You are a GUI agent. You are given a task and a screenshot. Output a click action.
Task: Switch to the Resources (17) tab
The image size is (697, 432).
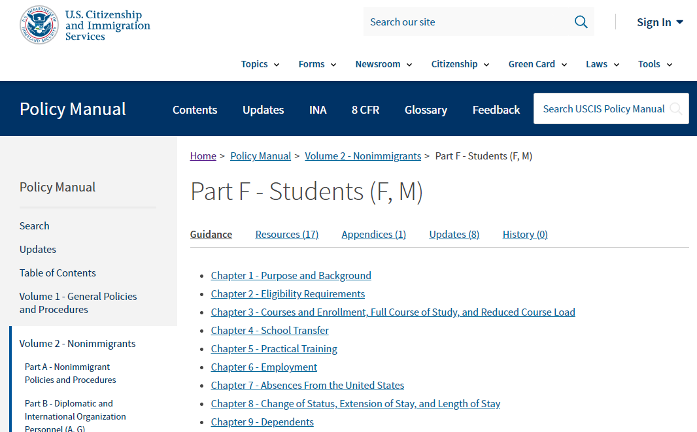click(286, 235)
